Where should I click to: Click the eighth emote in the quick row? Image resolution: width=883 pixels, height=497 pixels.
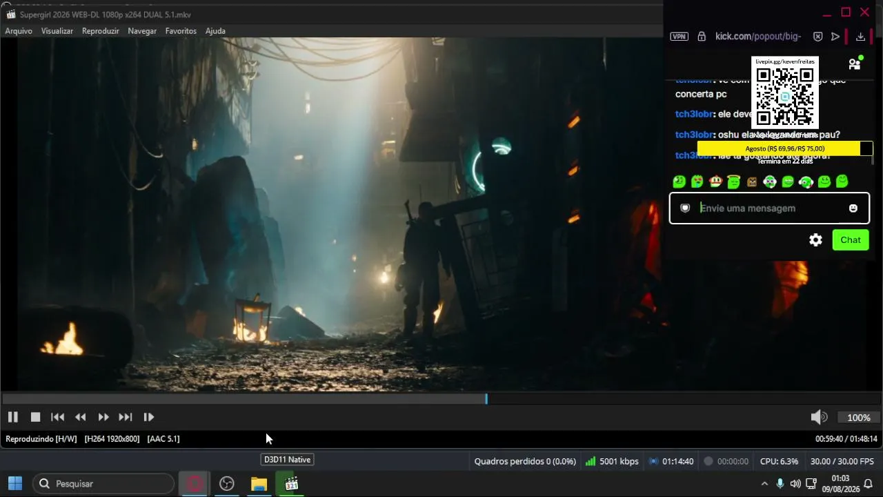(x=806, y=182)
